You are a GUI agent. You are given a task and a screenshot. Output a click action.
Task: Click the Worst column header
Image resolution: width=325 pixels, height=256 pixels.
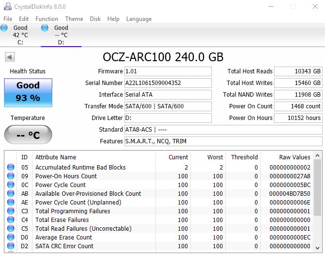(208, 157)
